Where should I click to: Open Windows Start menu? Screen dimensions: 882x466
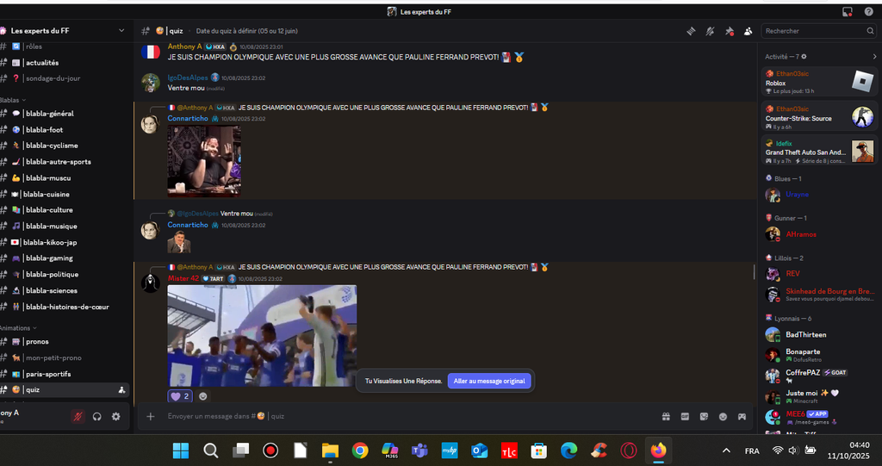[181, 450]
